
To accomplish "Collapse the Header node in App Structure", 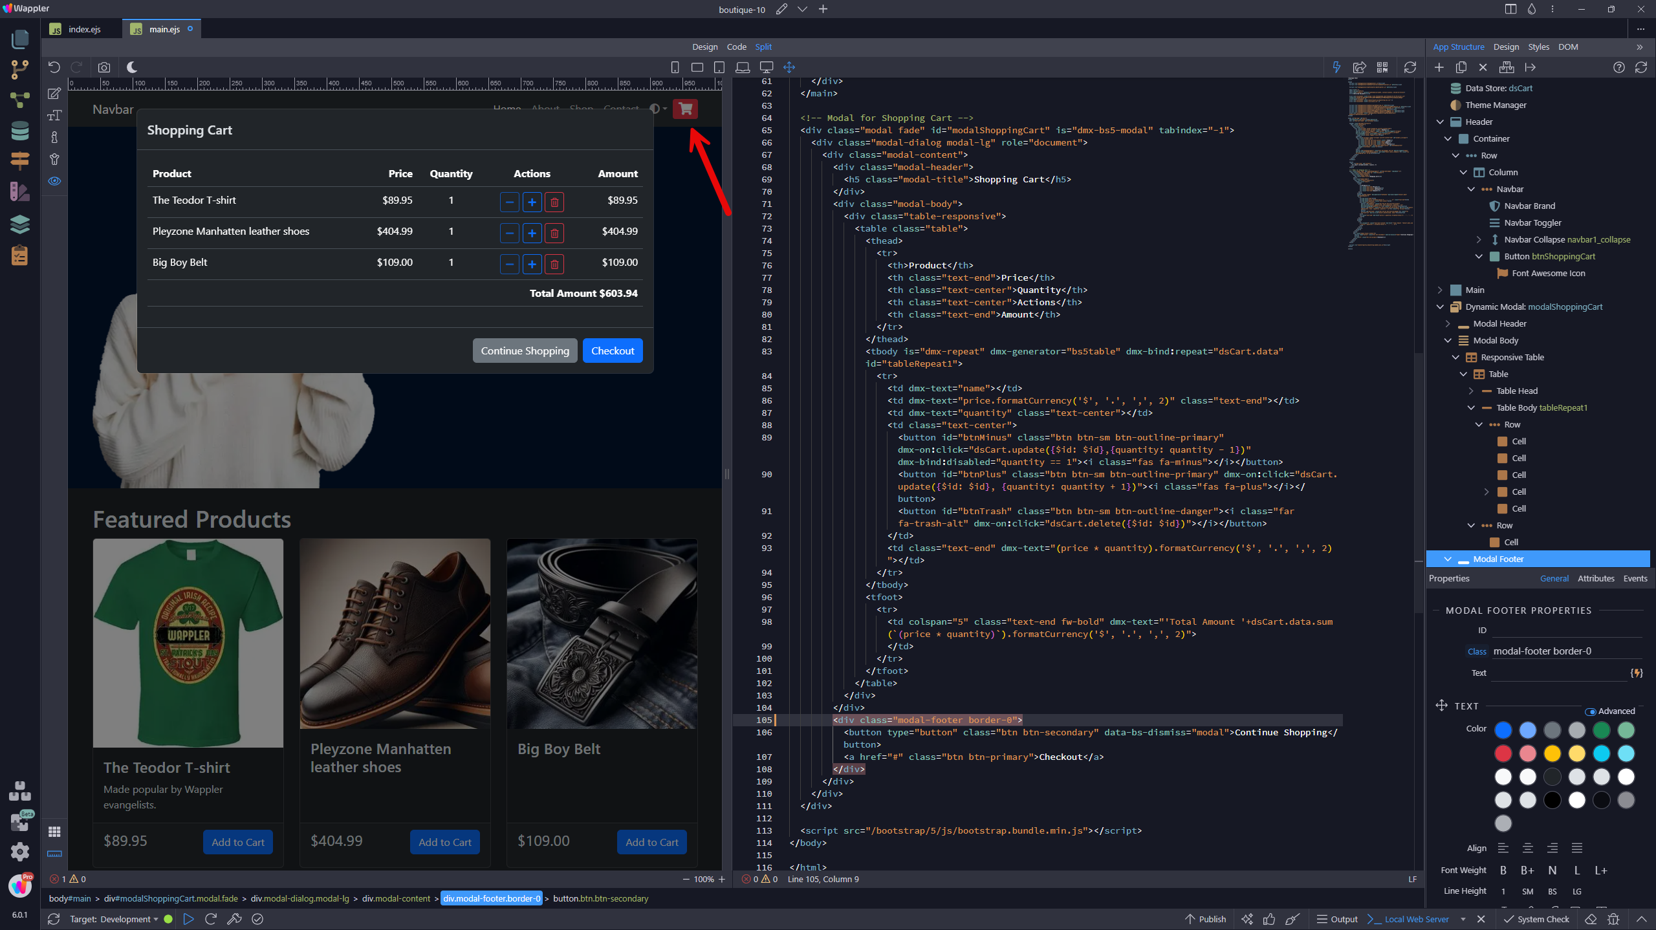I will click(1440, 122).
